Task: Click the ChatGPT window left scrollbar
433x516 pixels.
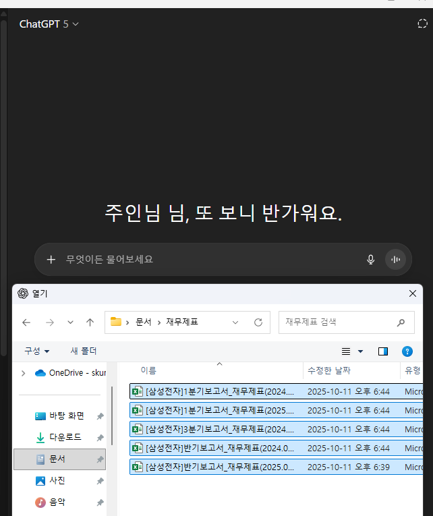Action: (x=3, y=188)
